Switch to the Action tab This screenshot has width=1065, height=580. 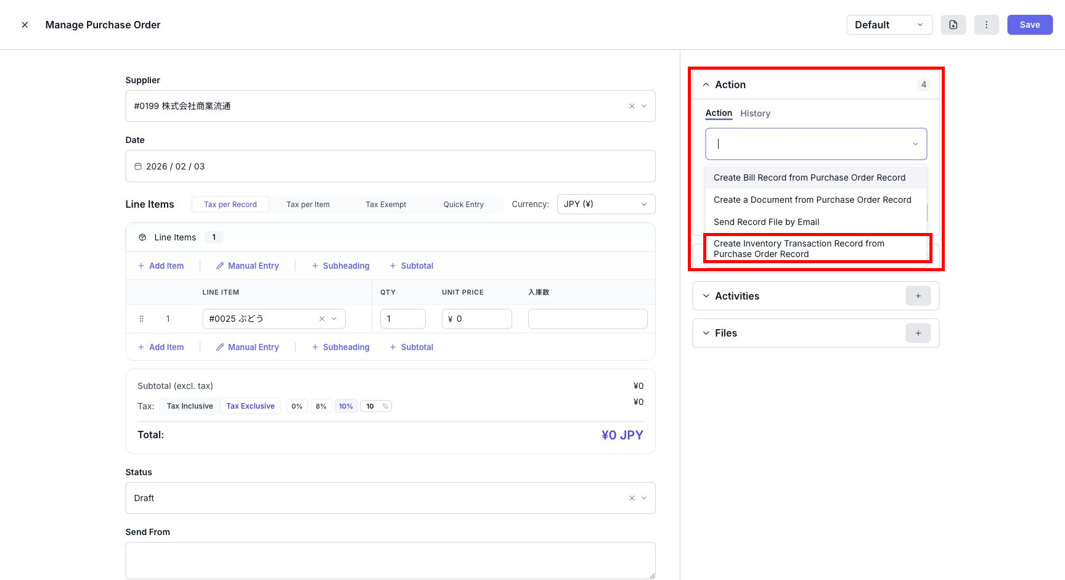click(x=719, y=113)
